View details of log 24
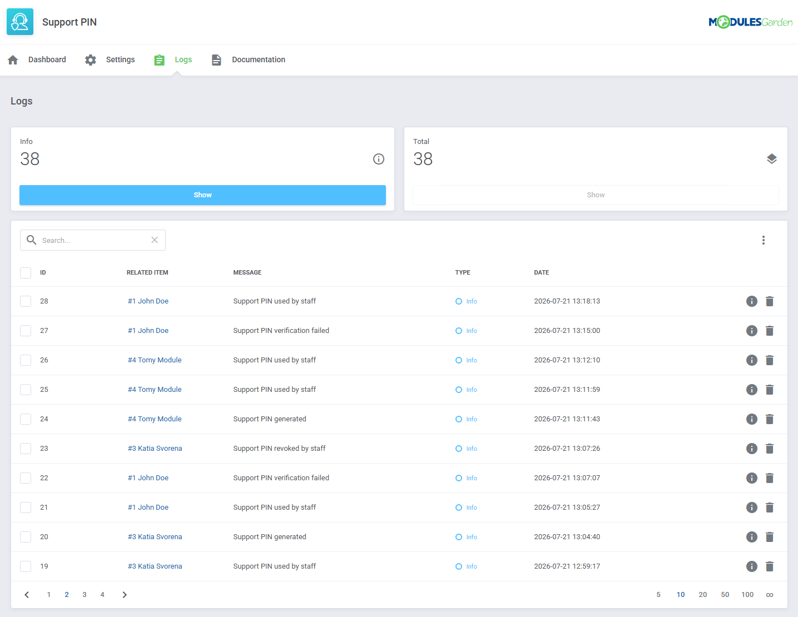798x617 pixels. click(x=752, y=419)
